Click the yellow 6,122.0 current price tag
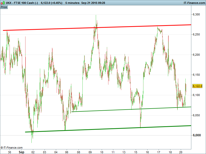The image size is (206, 154). coord(198,86)
